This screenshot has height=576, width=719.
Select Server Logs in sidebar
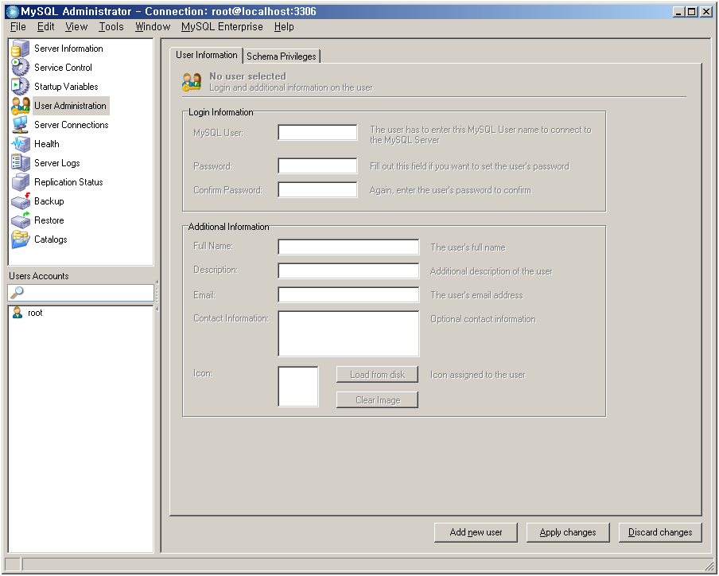coord(56,163)
